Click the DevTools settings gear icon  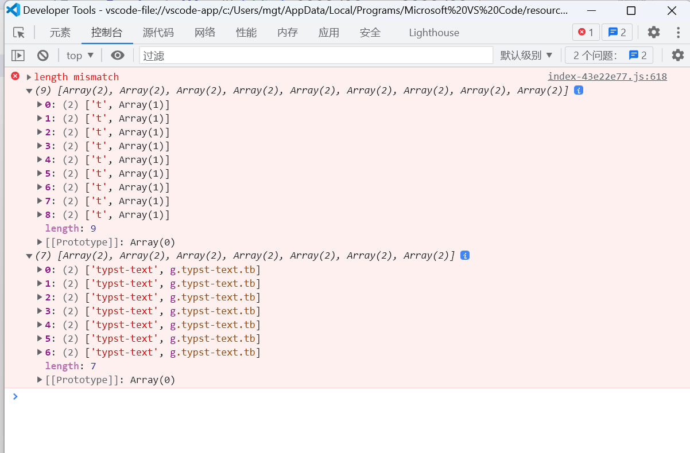coord(653,33)
